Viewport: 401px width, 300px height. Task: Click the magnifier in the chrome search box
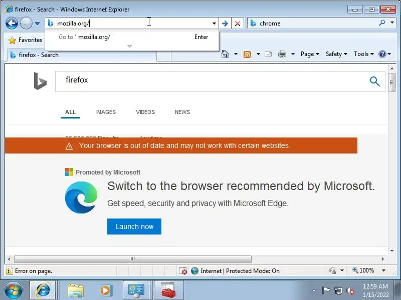point(382,23)
